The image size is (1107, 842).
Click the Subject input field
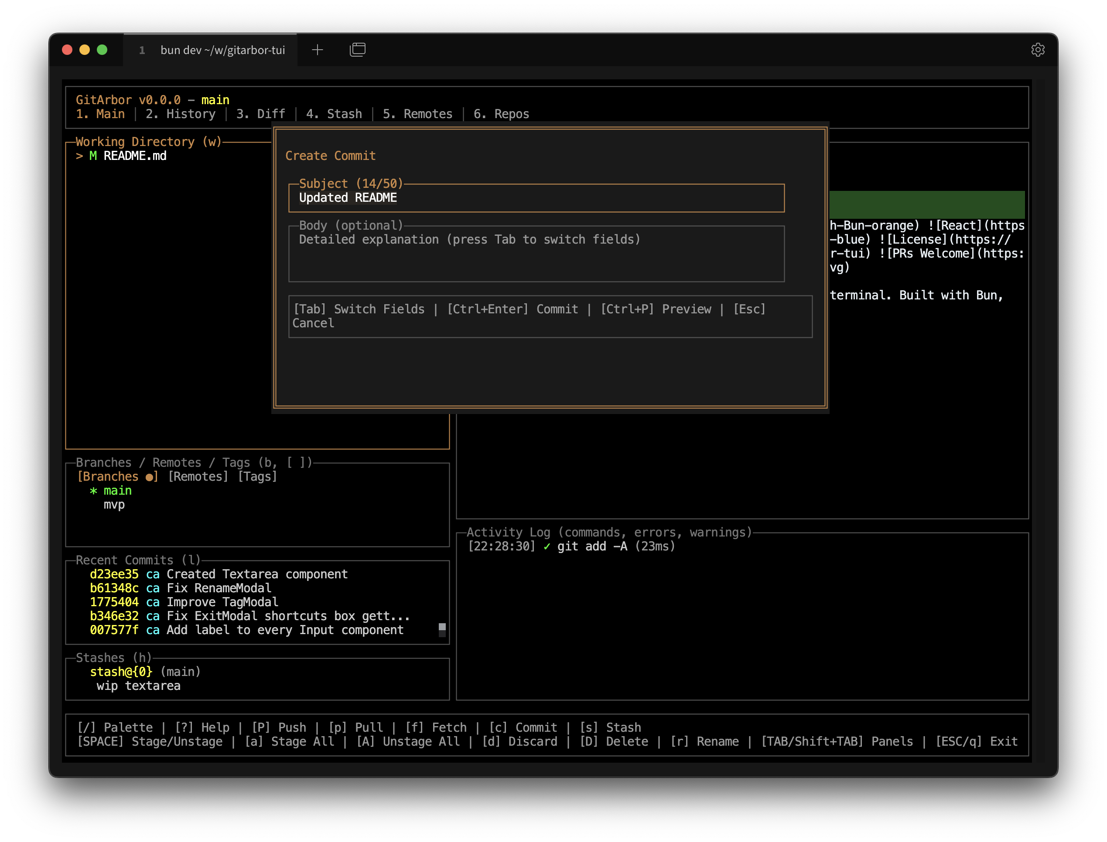coord(536,198)
